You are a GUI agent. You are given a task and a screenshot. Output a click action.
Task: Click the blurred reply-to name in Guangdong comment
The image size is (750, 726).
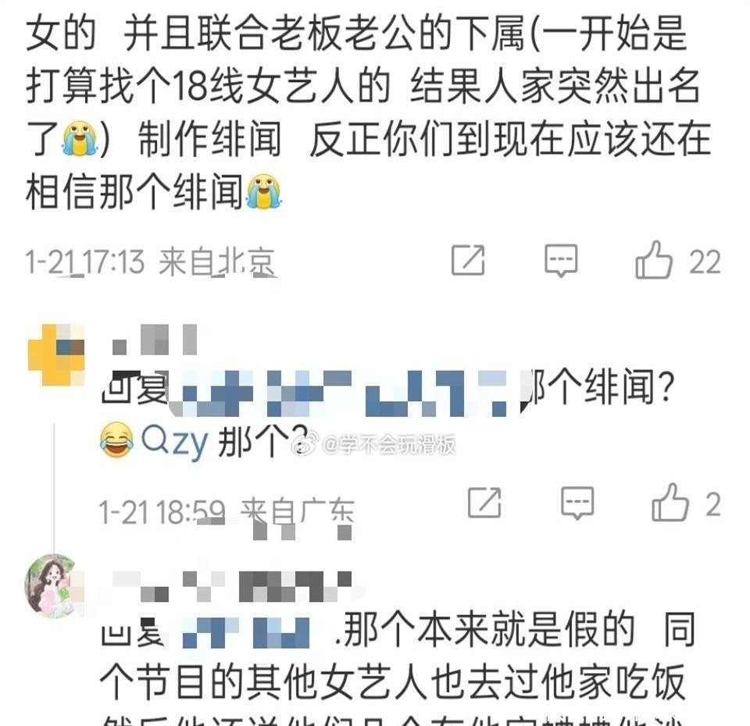345,393
